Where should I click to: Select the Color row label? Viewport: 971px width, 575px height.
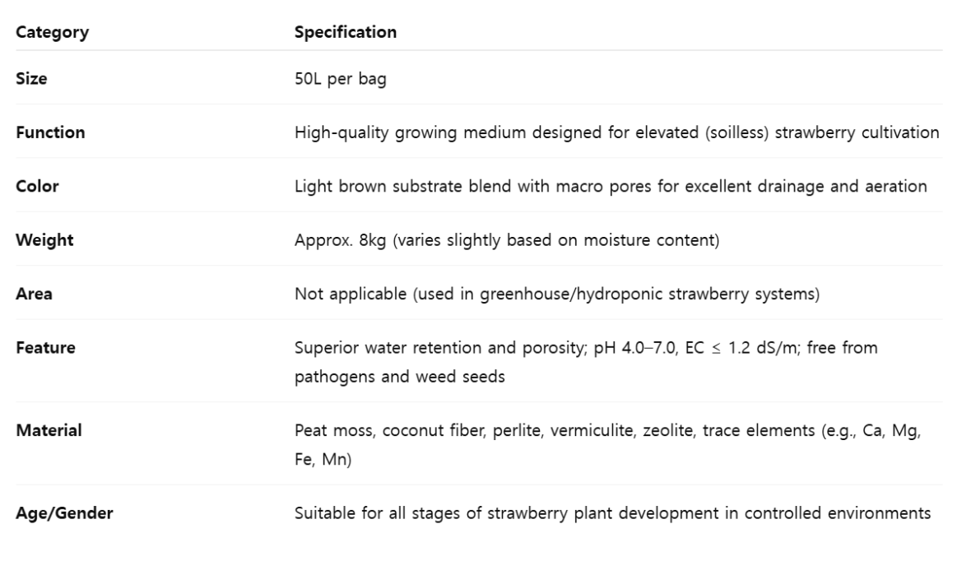click(x=38, y=187)
